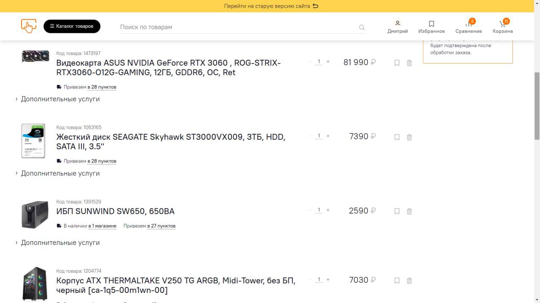540x303 pixels.
Task: Select text Код товара: 1391529
Action: (x=79, y=202)
